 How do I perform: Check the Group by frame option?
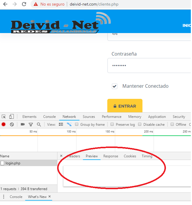(77, 124)
